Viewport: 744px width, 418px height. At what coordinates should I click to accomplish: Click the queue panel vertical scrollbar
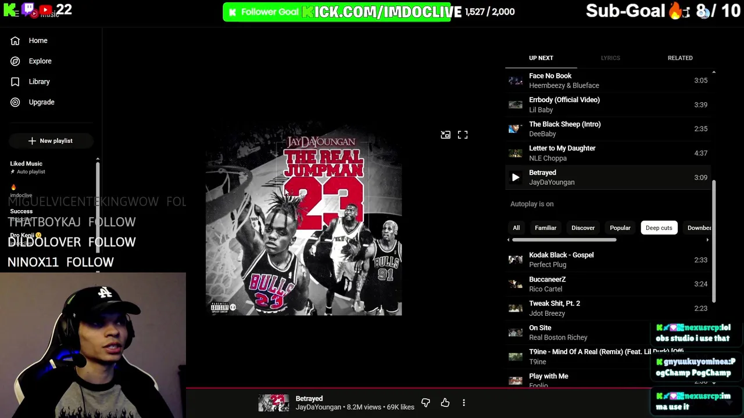[714, 241]
